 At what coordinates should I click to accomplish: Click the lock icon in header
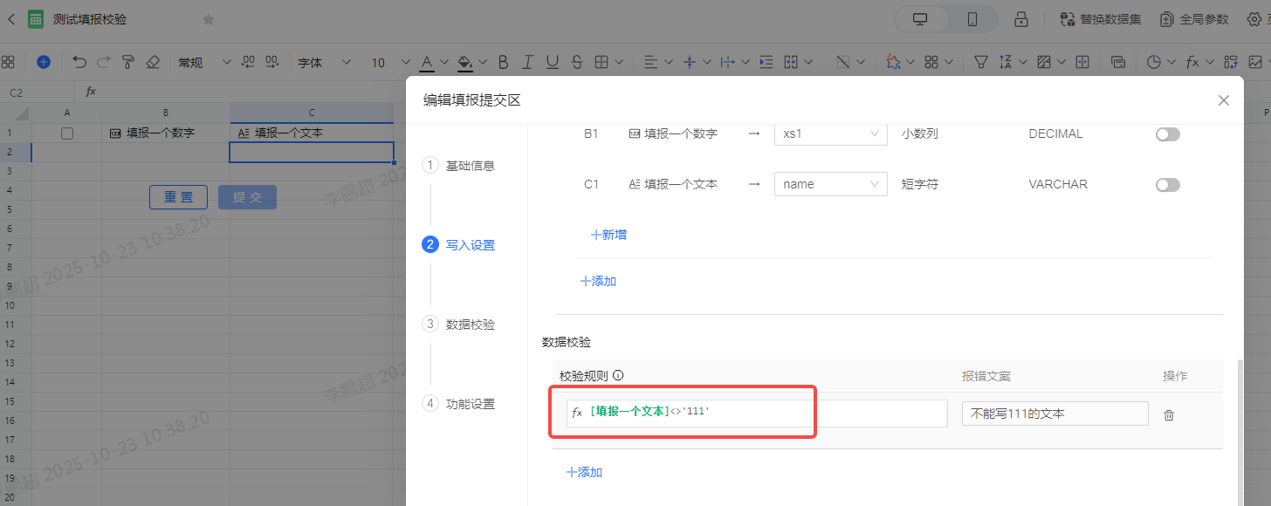pos(1020,19)
